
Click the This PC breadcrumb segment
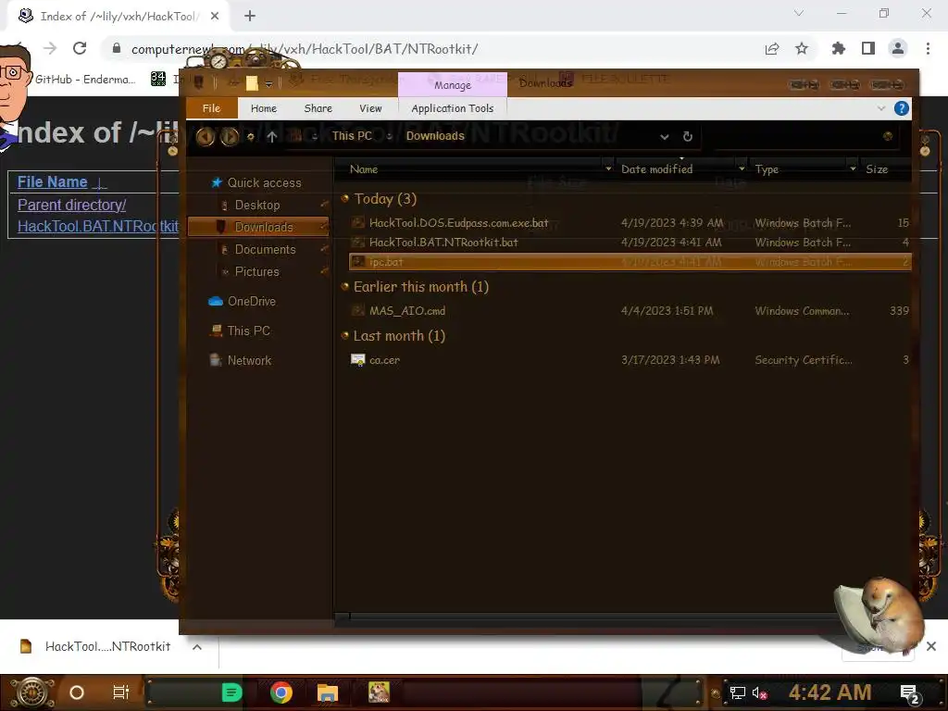point(352,136)
